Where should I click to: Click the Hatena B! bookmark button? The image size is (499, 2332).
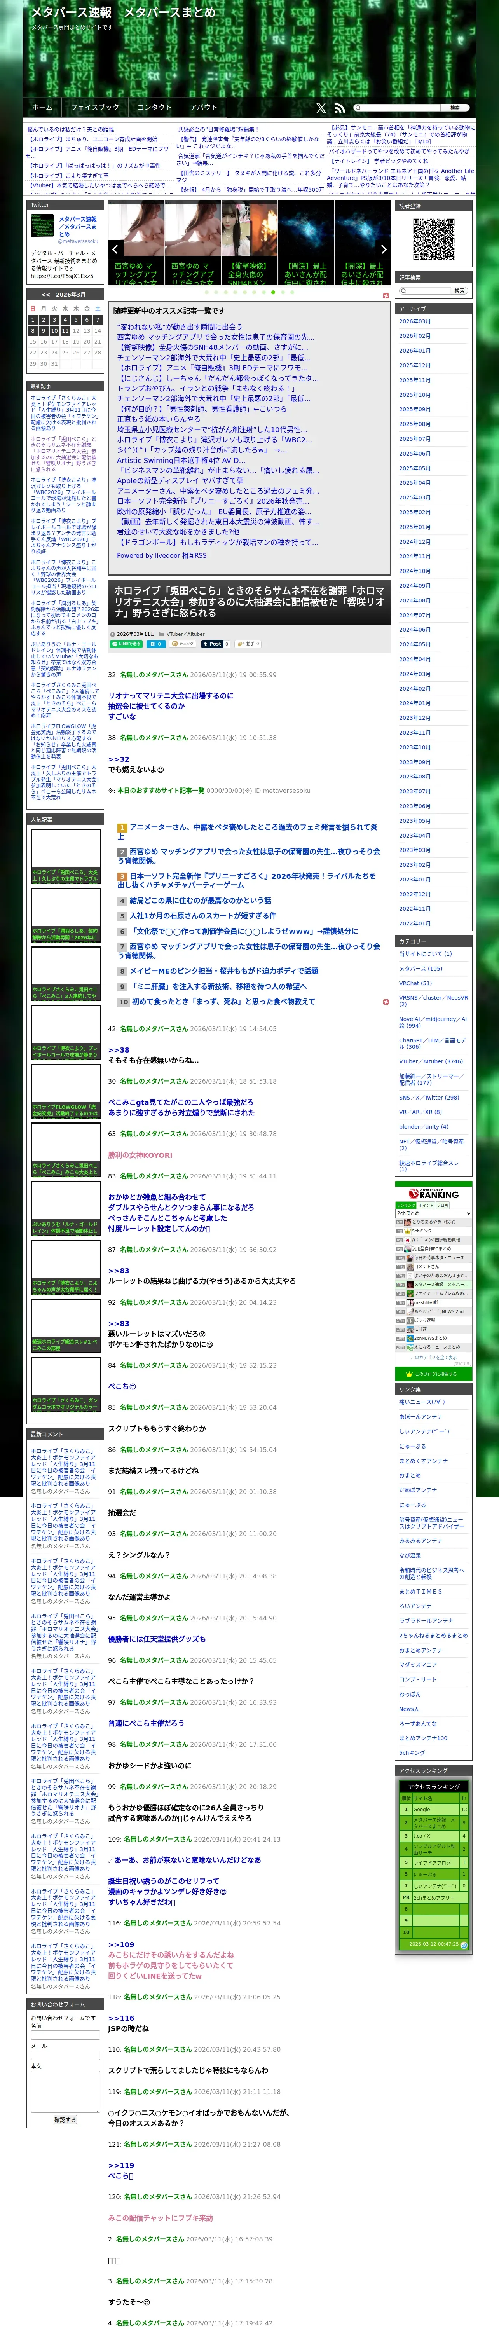click(156, 644)
